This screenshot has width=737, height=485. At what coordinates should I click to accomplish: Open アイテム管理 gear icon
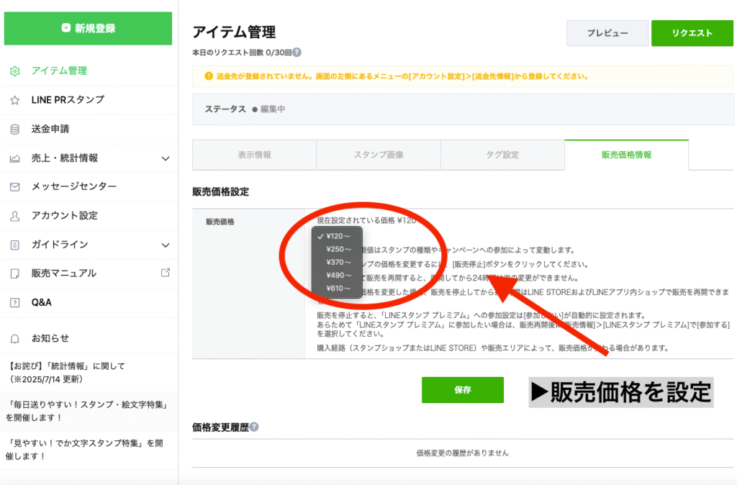pyautogui.click(x=15, y=71)
